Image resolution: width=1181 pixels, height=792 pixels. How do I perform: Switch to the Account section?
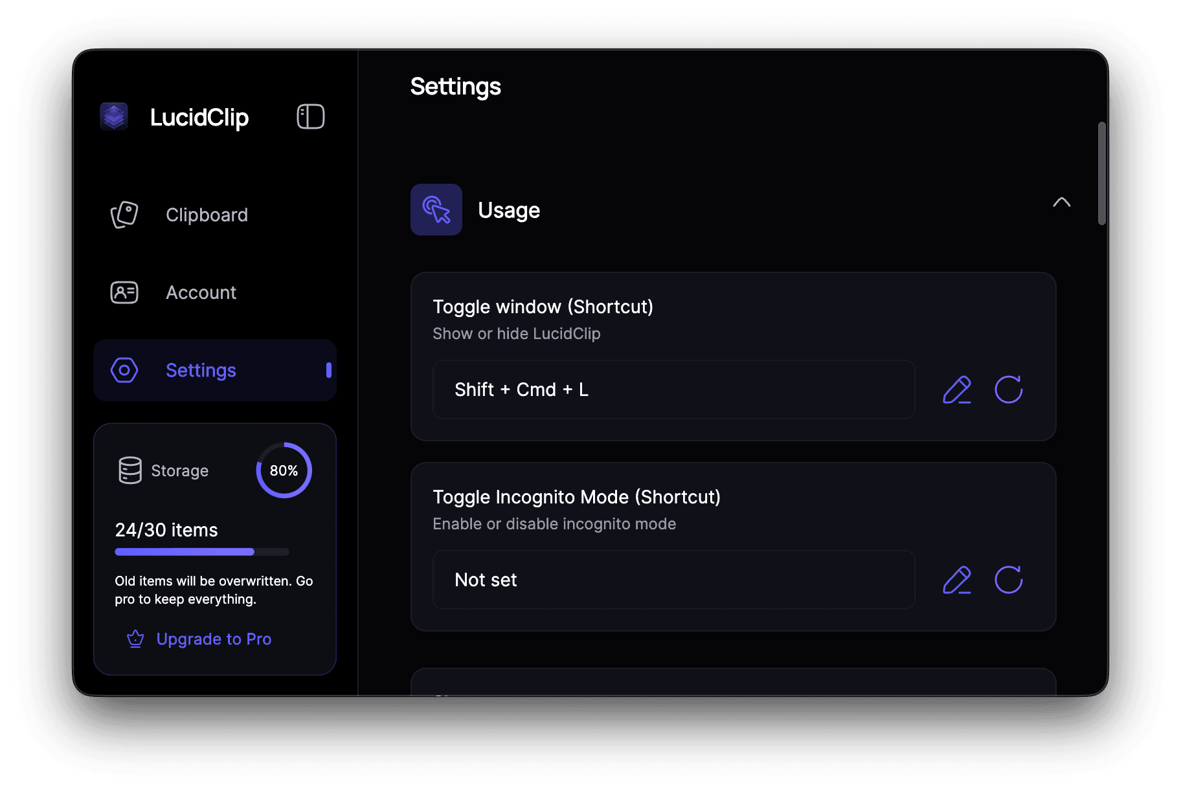201,292
